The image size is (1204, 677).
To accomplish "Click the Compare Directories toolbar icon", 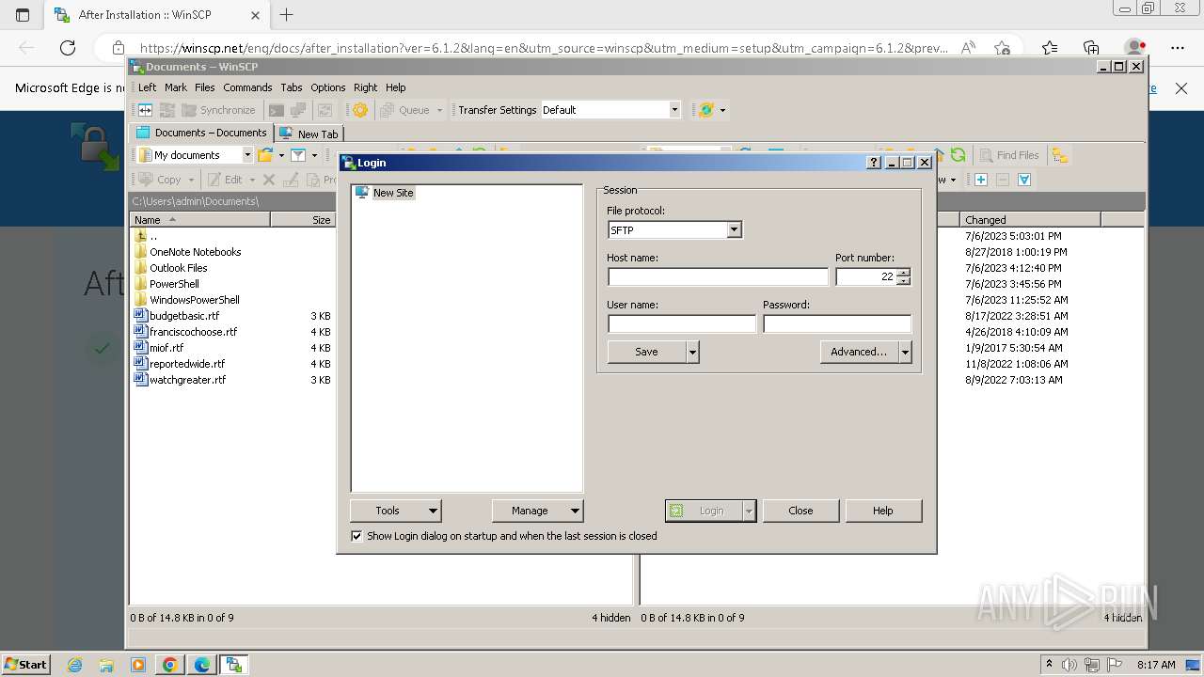I will pyautogui.click(x=146, y=110).
